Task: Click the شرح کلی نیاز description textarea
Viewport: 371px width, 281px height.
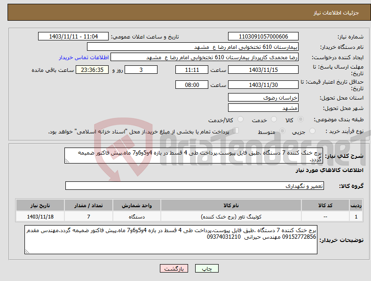Action: [194, 156]
